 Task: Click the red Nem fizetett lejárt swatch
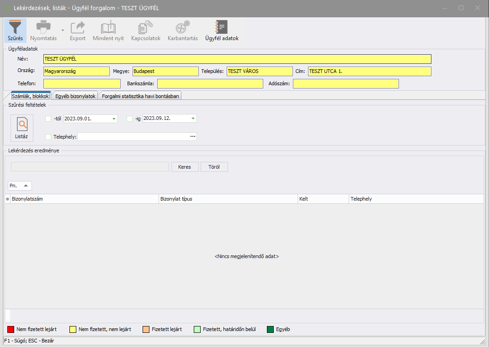tap(11, 329)
